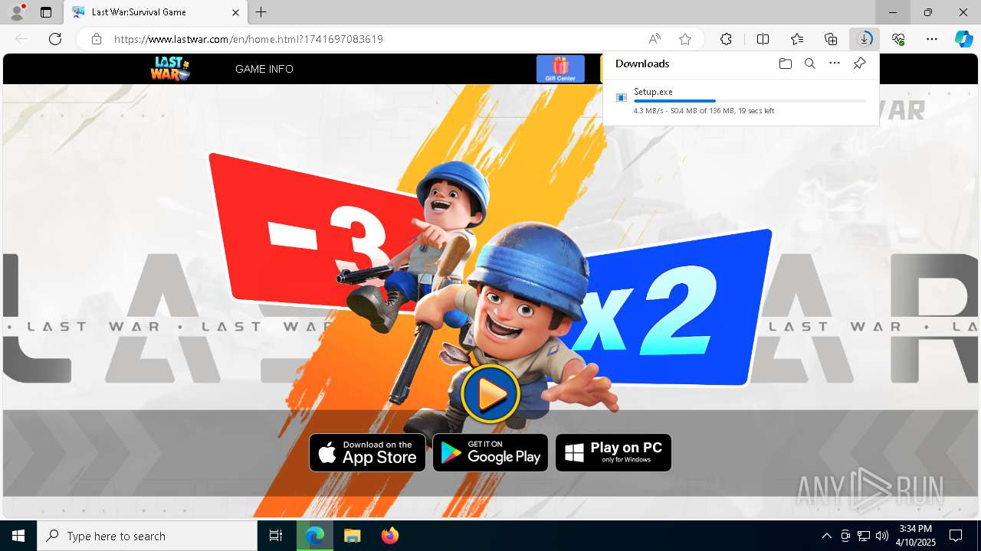Select the Setup.exe download entry
The width and height of the screenshot is (981, 551).
click(x=740, y=101)
